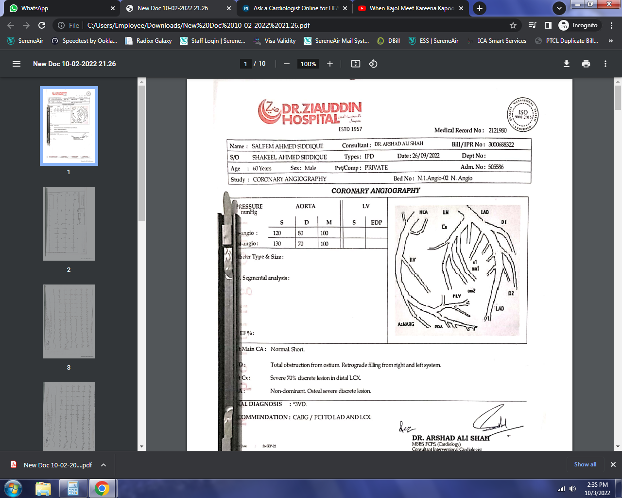Viewport: 622px width, 498px height.
Task: Print the PDF document
Action: pos(586,64)
